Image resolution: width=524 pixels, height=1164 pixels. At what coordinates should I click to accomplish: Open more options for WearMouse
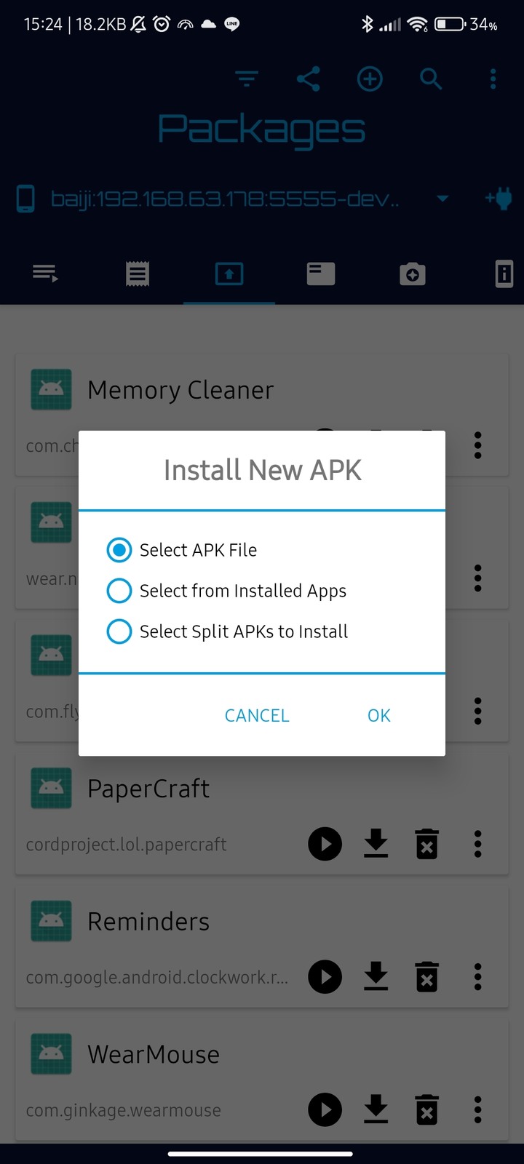(x=478, y=1110)
